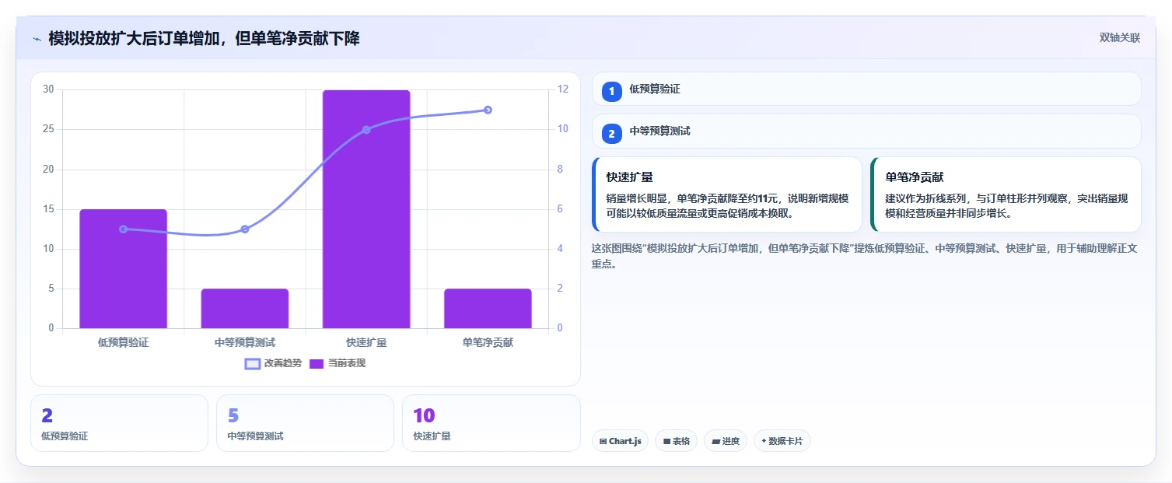Image resolution: width=1172 pixels, height=483 pixels.
Task: Open the 中等预算测试 step item
Action: pyautogui.click(x=866, y=131)
